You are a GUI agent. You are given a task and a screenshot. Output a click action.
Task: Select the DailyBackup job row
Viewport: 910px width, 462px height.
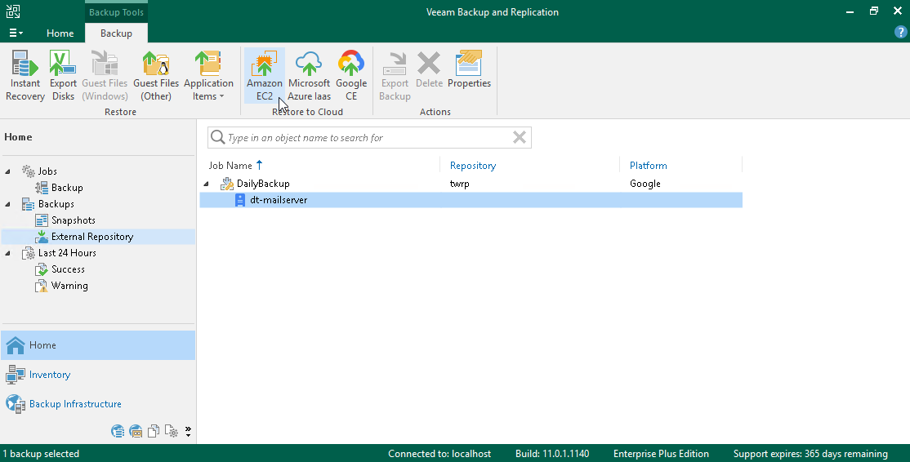[471, 184]
